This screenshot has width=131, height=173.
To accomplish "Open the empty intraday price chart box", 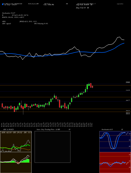I will click(52, 147).
